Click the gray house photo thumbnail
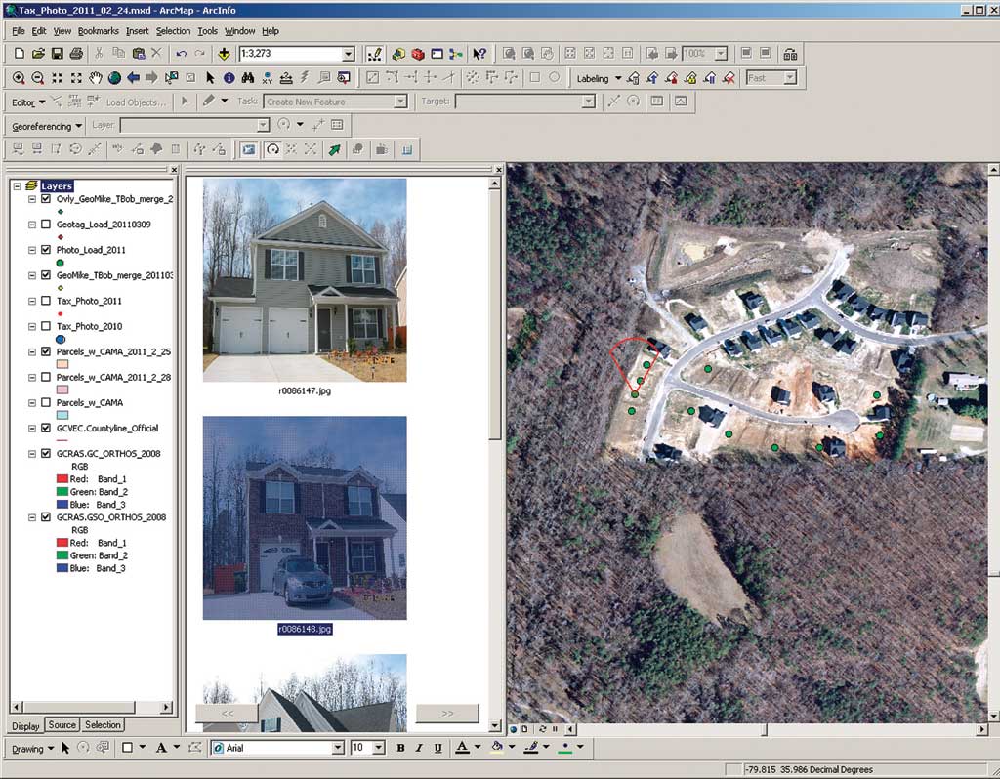The width and height of the screenshot is (1000, 779). click(x=305, y=280)
